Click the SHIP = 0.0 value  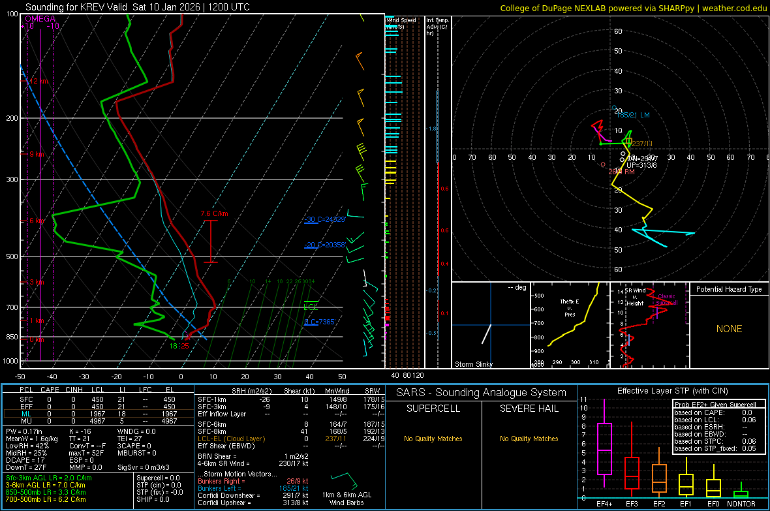point(153,499)
